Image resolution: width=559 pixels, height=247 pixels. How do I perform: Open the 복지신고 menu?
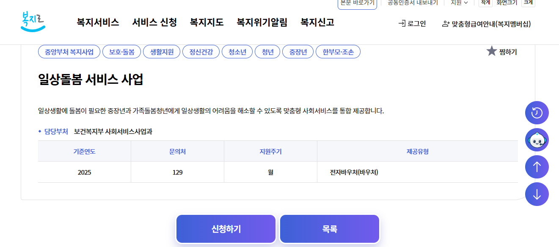[317, 22]
